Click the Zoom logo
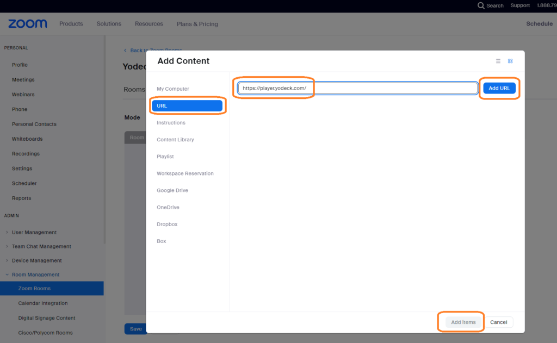The width and height of the screenshot is (557, 343). pos(28,24)
